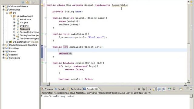Screen dimensions: 194x109
Task: Collapse the (default package) node
Action: pyautogui.click(x=11, y=16)
